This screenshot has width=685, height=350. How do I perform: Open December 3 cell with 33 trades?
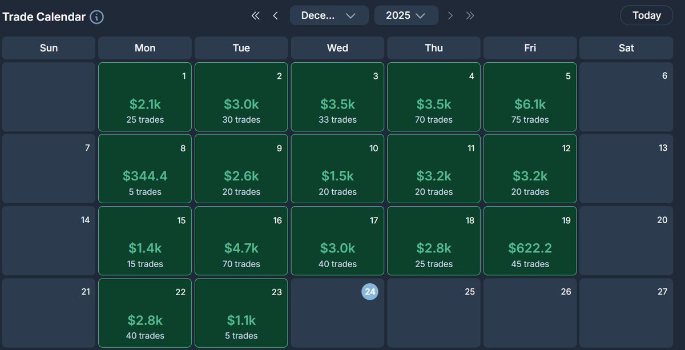(x=337, y=97)
